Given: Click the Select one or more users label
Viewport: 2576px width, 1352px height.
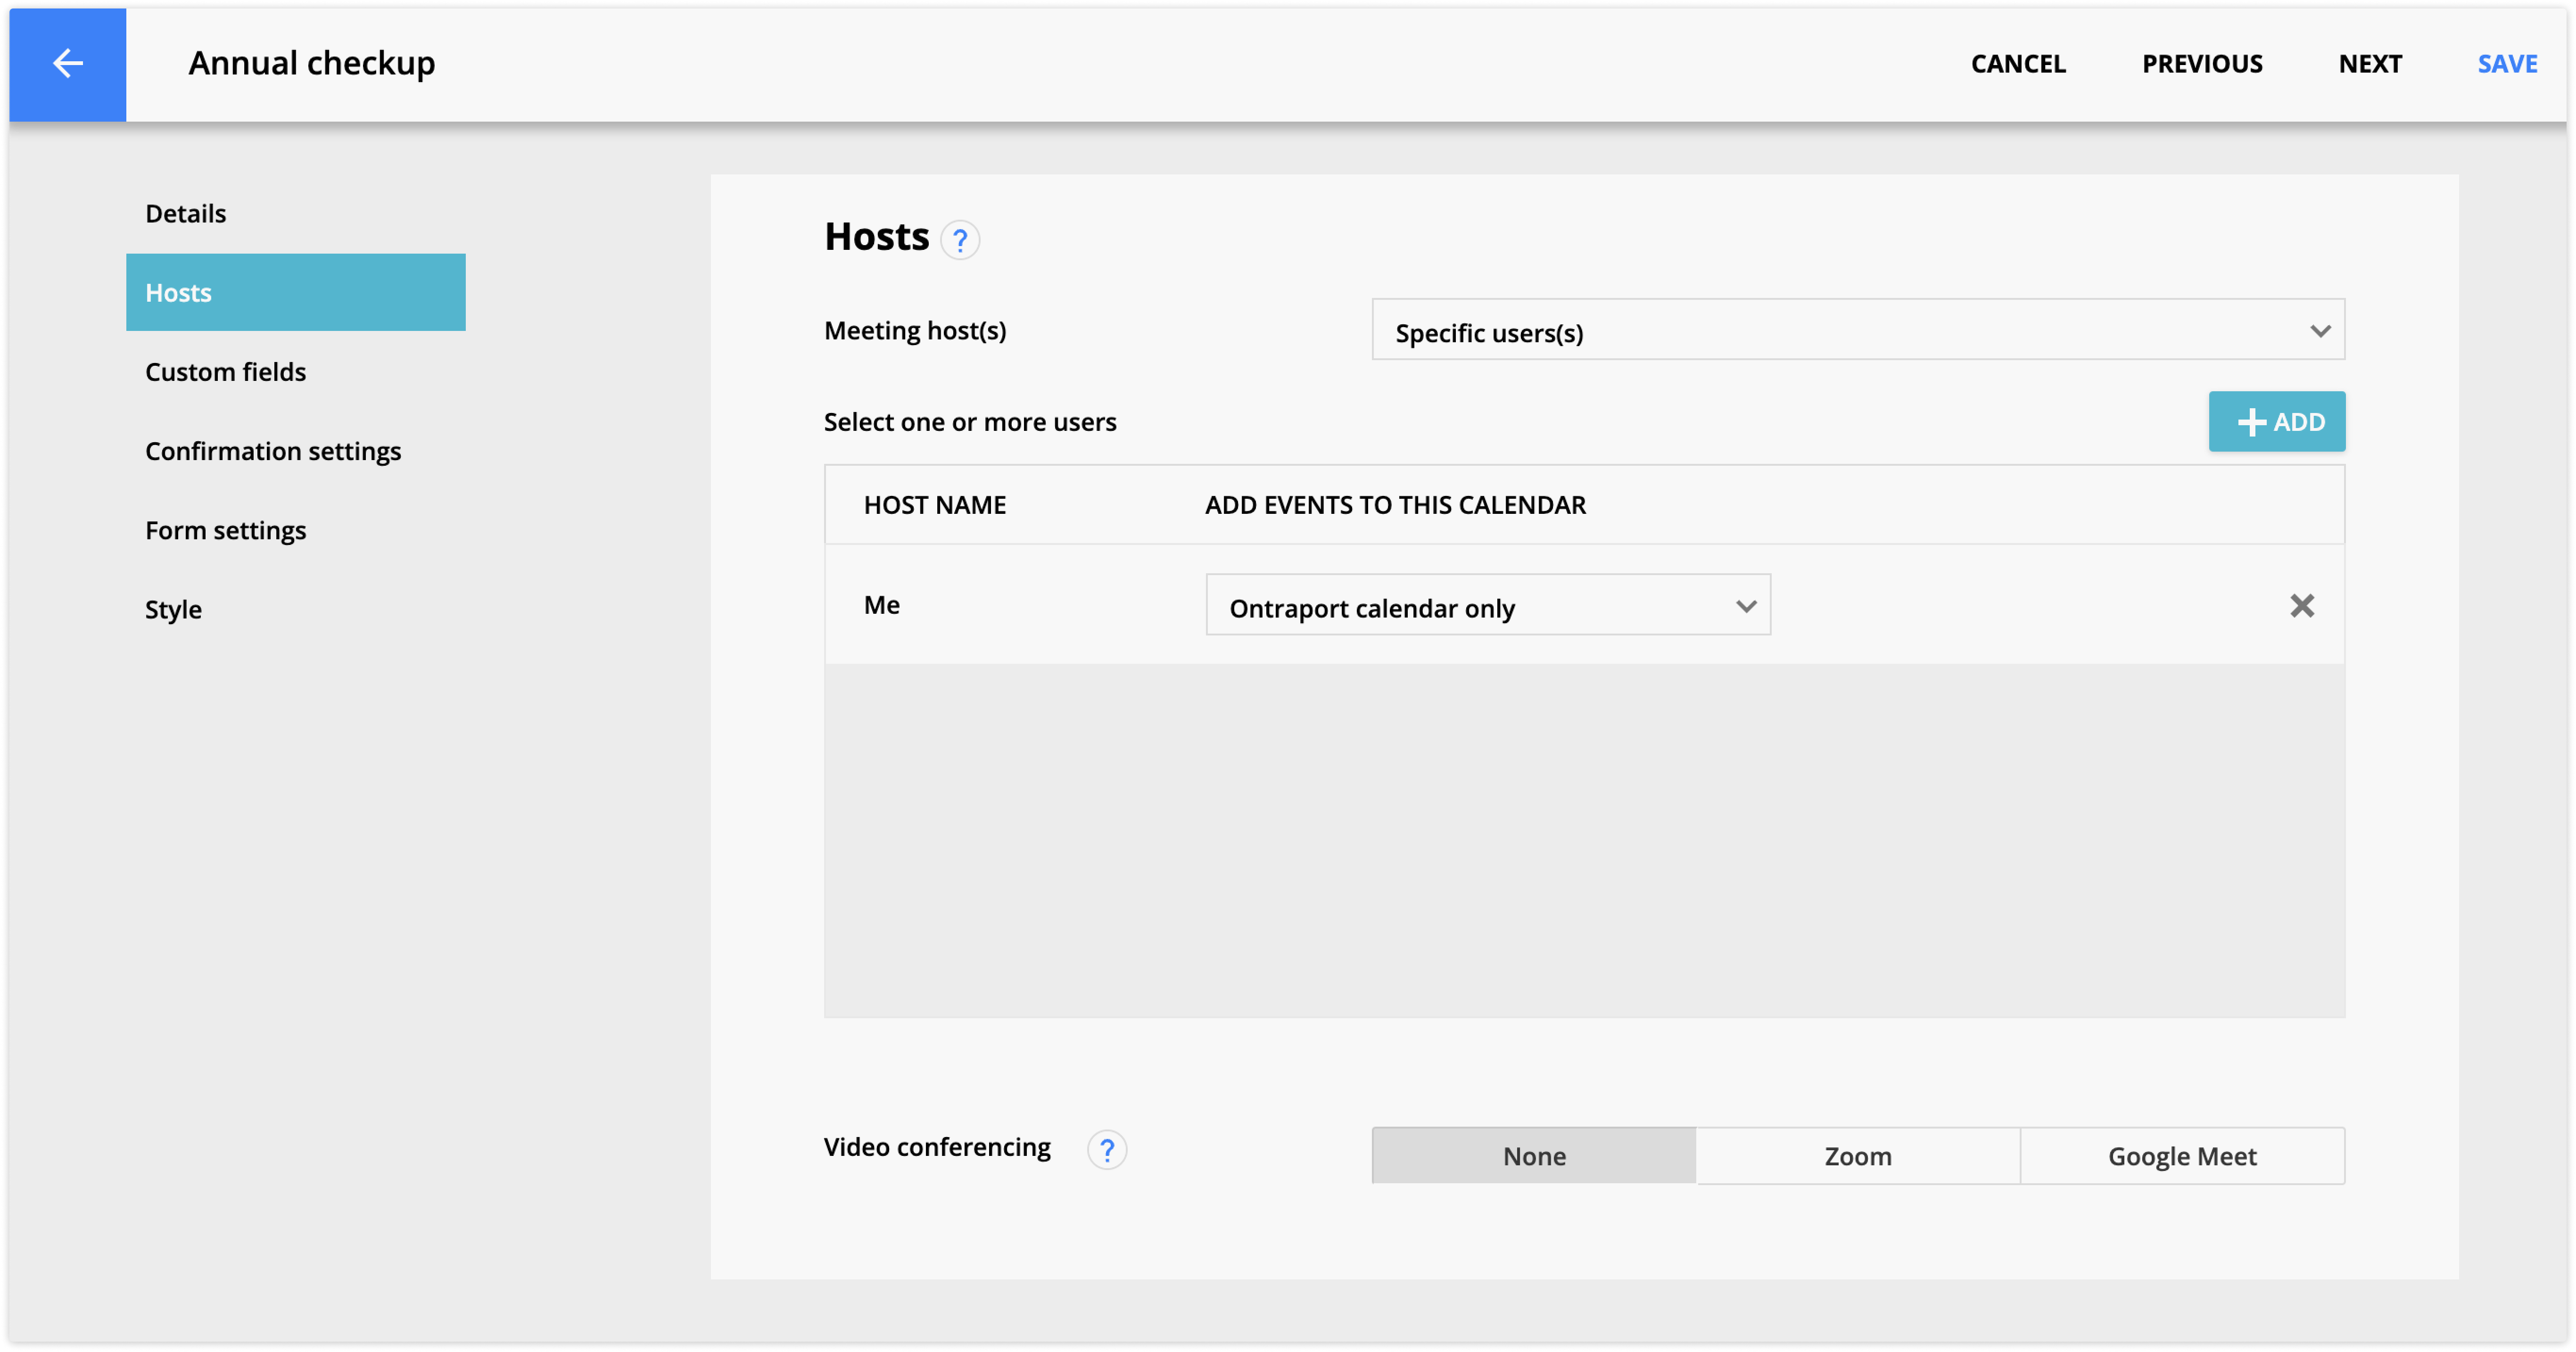Looking at the screenshot, I should coord(969,422).
